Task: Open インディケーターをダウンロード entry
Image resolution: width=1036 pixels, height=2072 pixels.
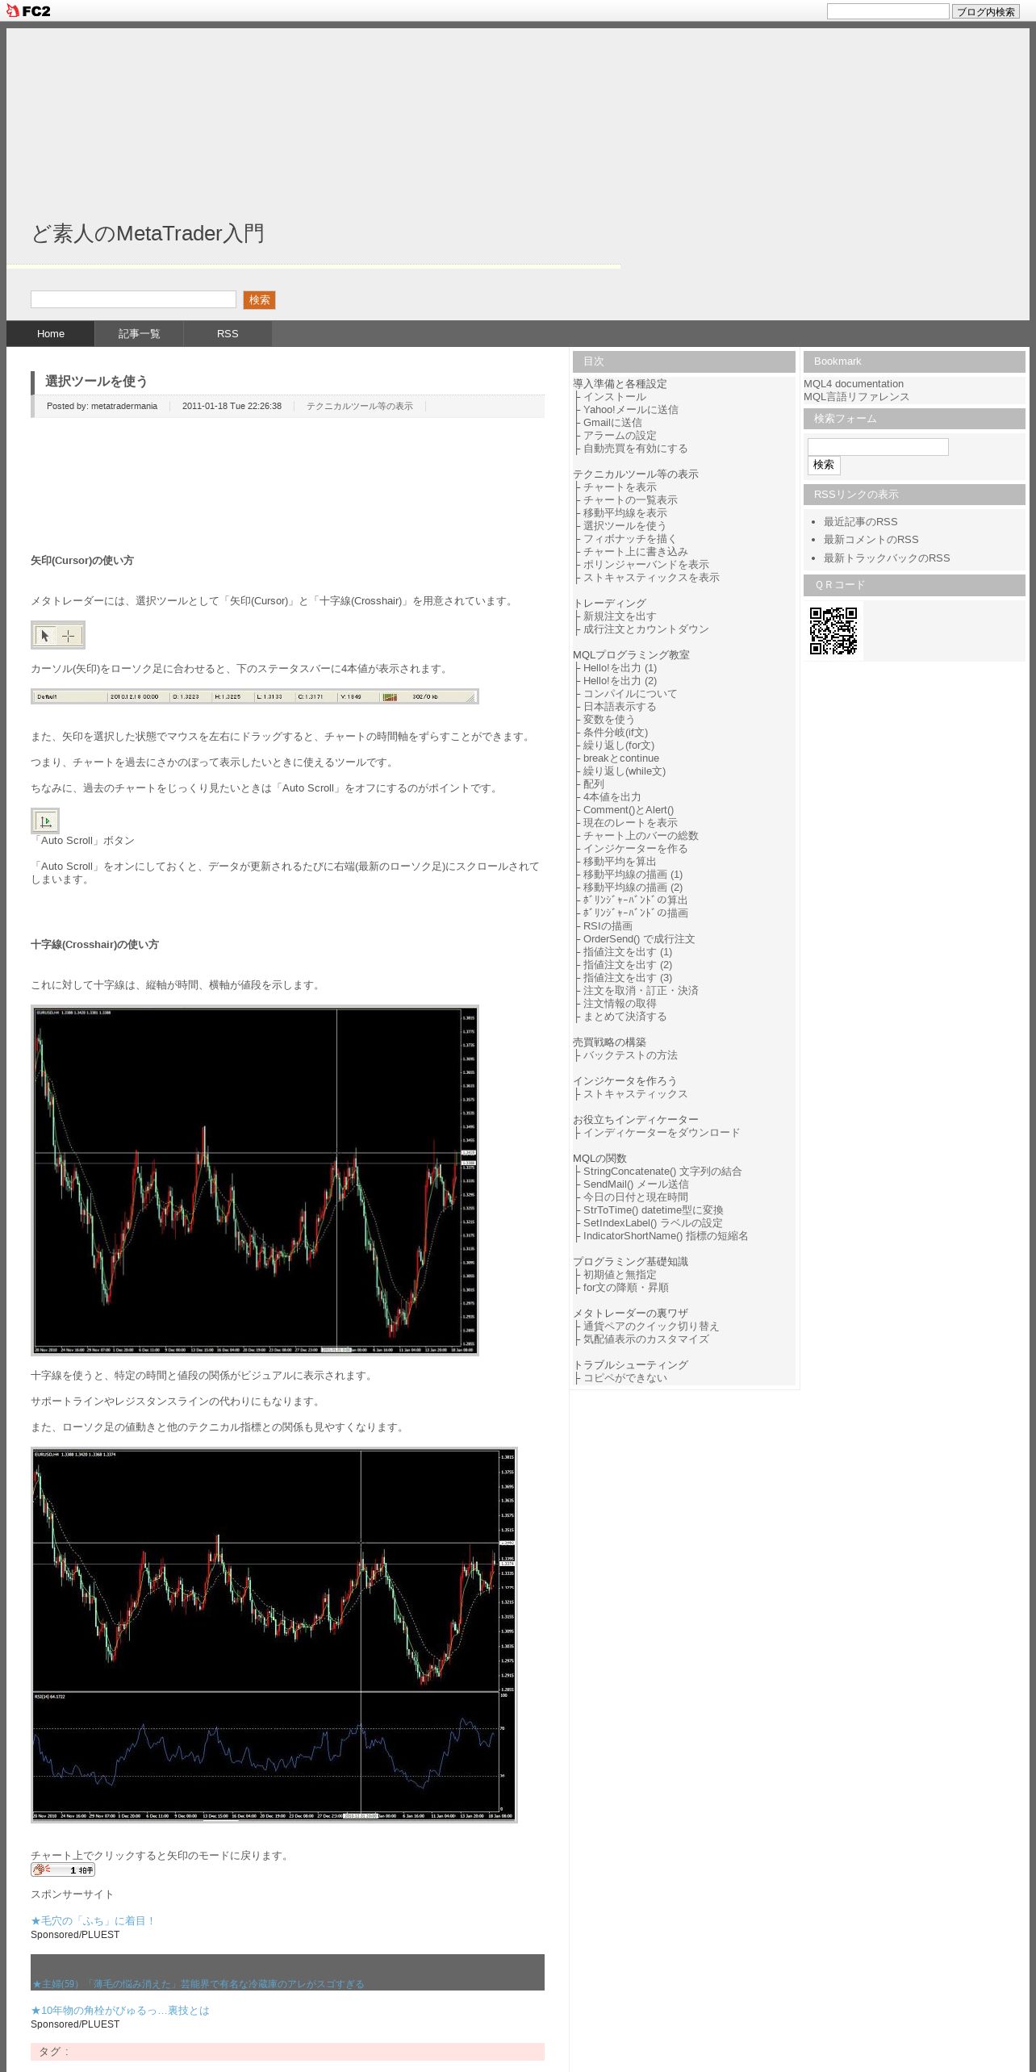Action: 662,1133
